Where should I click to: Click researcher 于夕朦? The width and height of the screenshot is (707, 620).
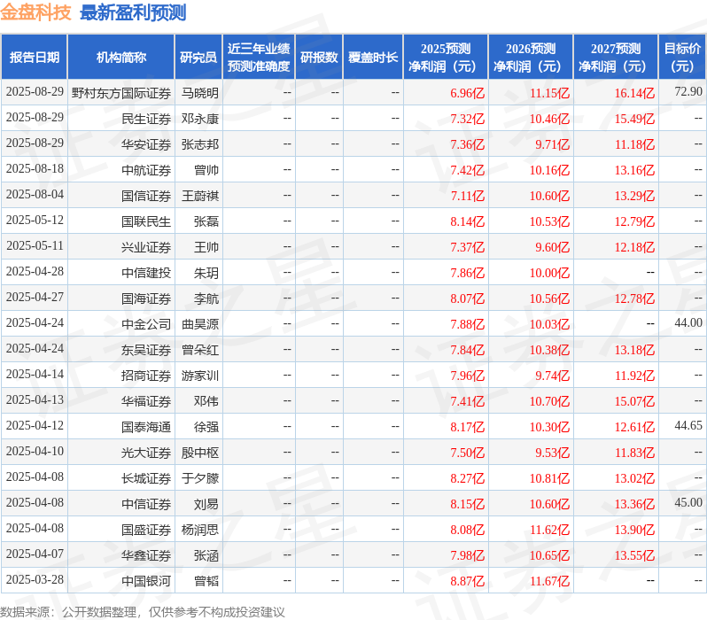[199, 479]
